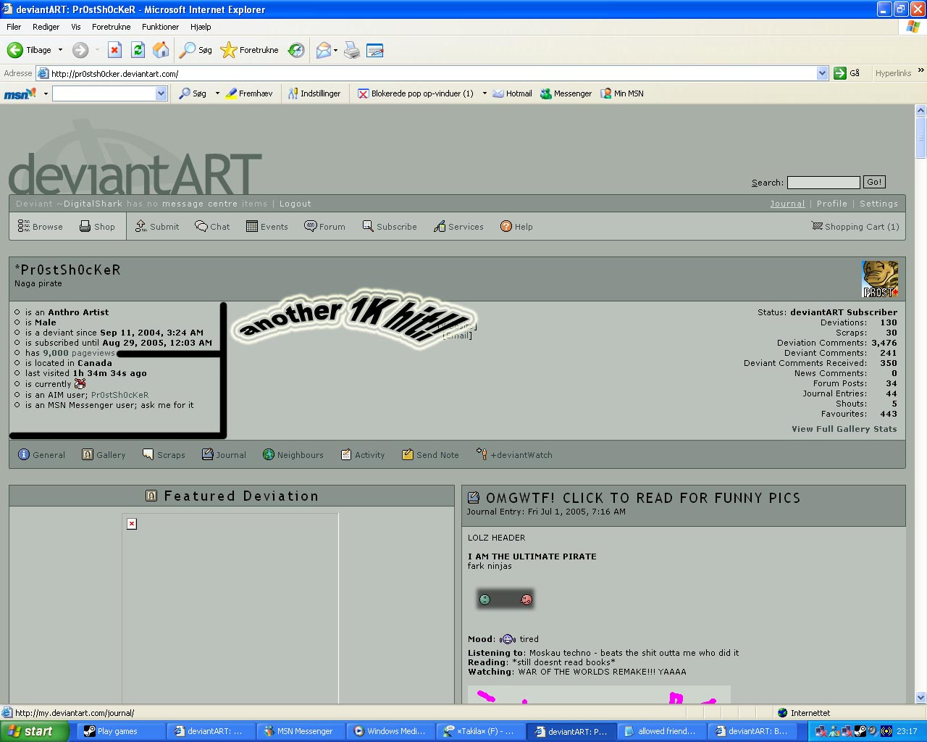This screenshot has height=742, width=927.
Task: Open Submit in deviantART nav bar
Action: tap(157, 227)
